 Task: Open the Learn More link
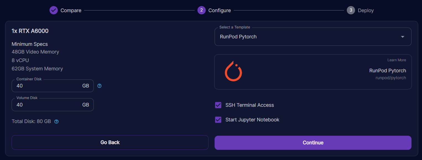point(397,60)
